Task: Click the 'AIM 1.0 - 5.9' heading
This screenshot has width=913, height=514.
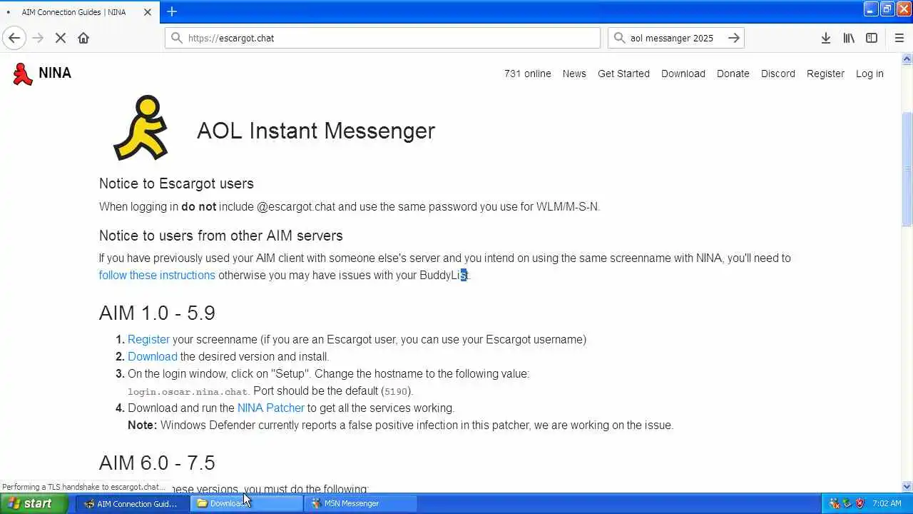Action: [x=157, y=313]
